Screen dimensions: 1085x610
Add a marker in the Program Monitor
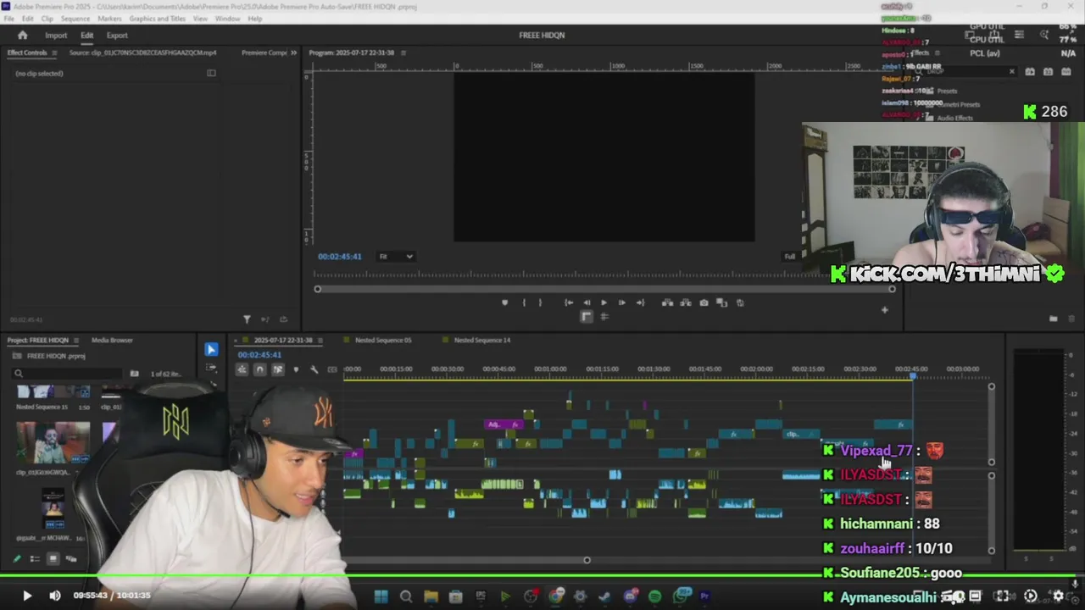coord(504,302)
